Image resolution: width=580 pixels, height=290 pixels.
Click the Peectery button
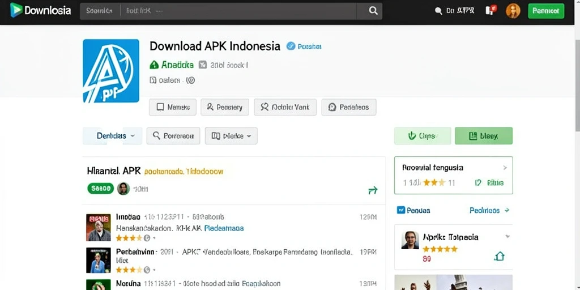coord(224,107)
